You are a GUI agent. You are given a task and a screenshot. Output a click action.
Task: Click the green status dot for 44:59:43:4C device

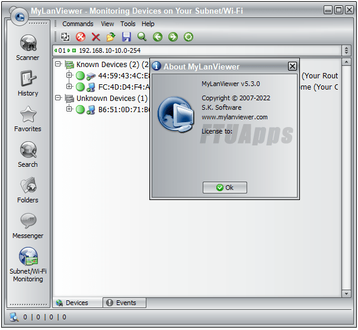click(80, 75)
